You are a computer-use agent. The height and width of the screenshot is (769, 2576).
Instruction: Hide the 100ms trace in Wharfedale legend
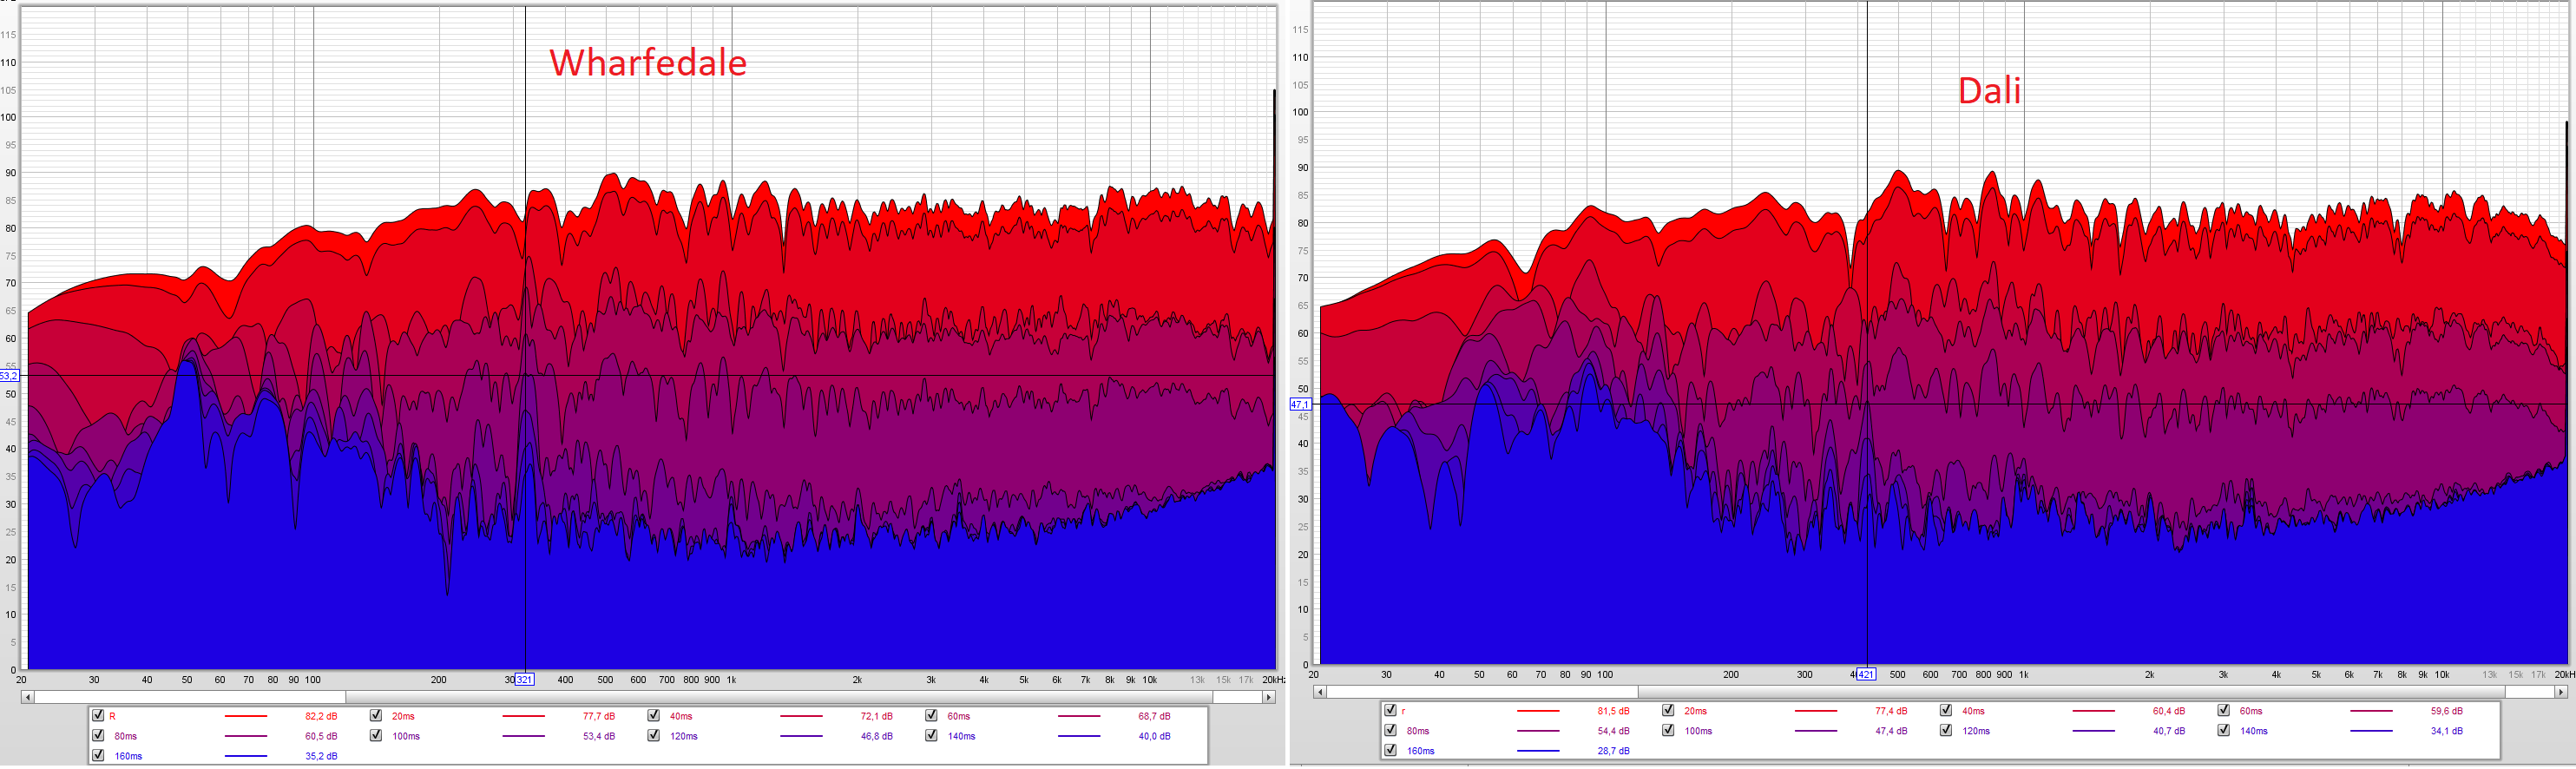[376, 735]
